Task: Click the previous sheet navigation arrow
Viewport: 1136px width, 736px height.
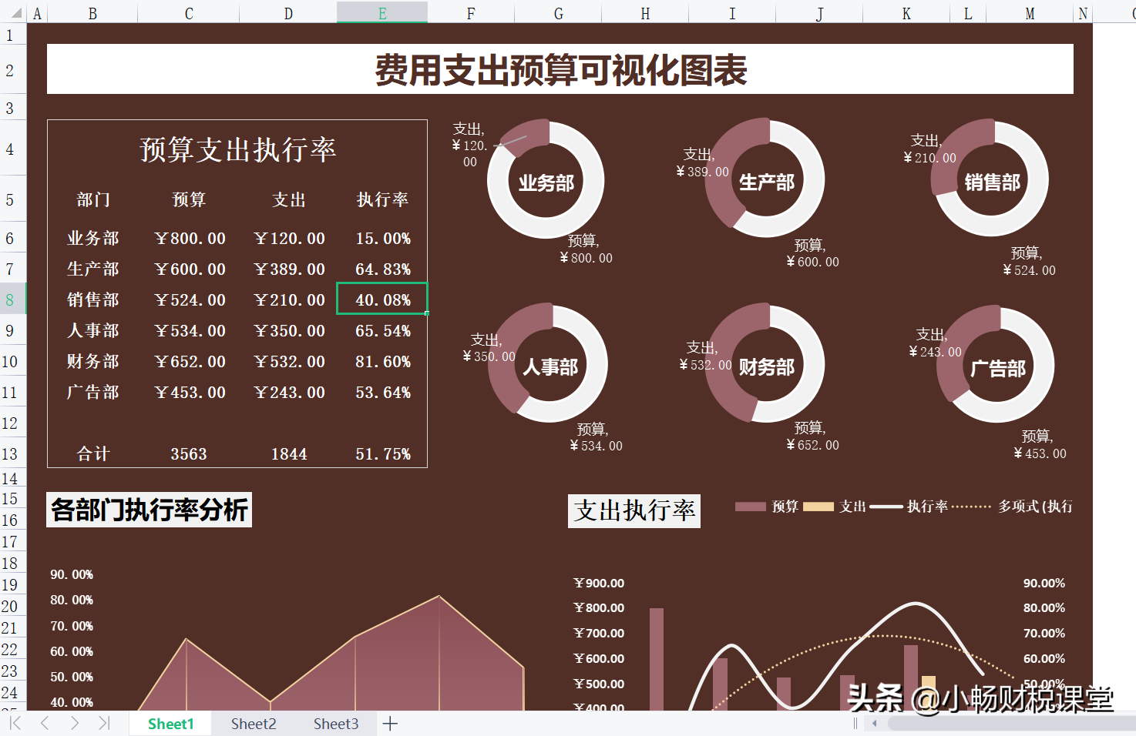Action: [x=45, y=724]
